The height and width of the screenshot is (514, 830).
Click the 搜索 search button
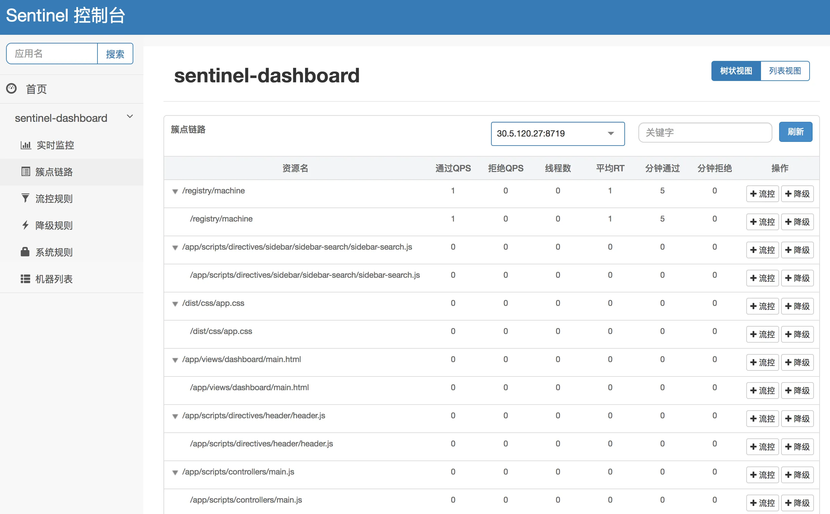tap(115, 53)
